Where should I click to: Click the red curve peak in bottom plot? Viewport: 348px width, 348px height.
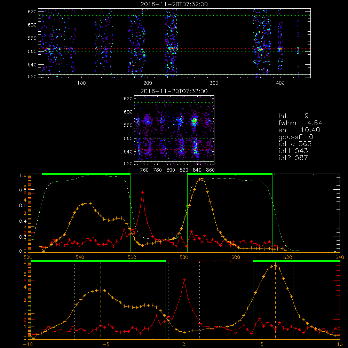point(184,280)
